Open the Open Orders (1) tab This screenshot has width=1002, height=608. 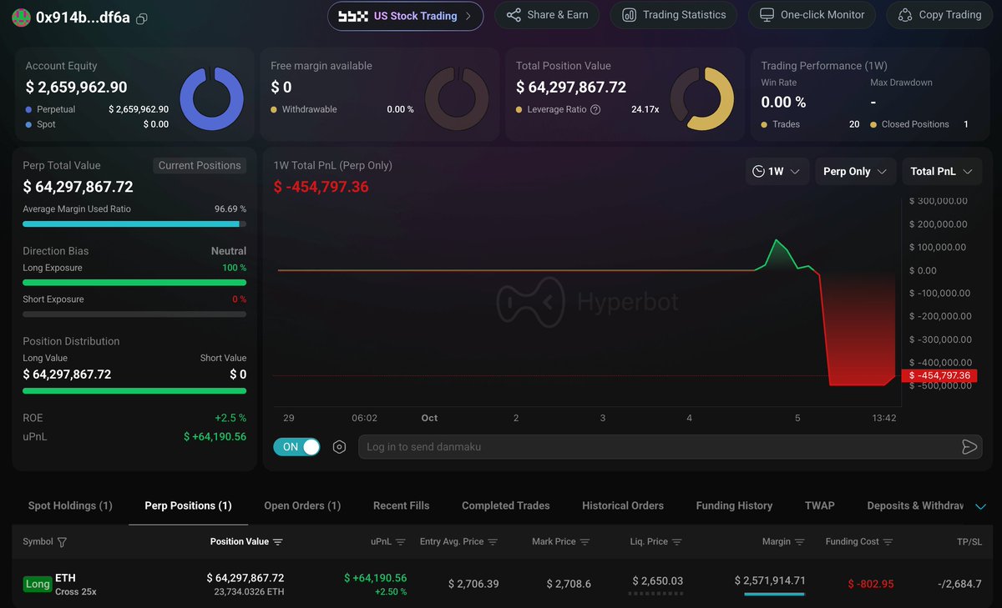coord(302,505)
